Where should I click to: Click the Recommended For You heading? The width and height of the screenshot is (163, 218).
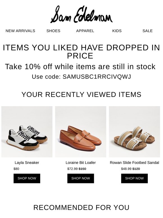pos(81,208)
